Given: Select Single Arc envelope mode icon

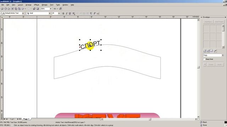Looking at the screenshot, I should [208, 51].
